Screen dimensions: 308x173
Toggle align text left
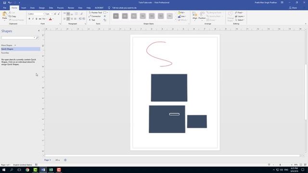(x=64, y=19)
